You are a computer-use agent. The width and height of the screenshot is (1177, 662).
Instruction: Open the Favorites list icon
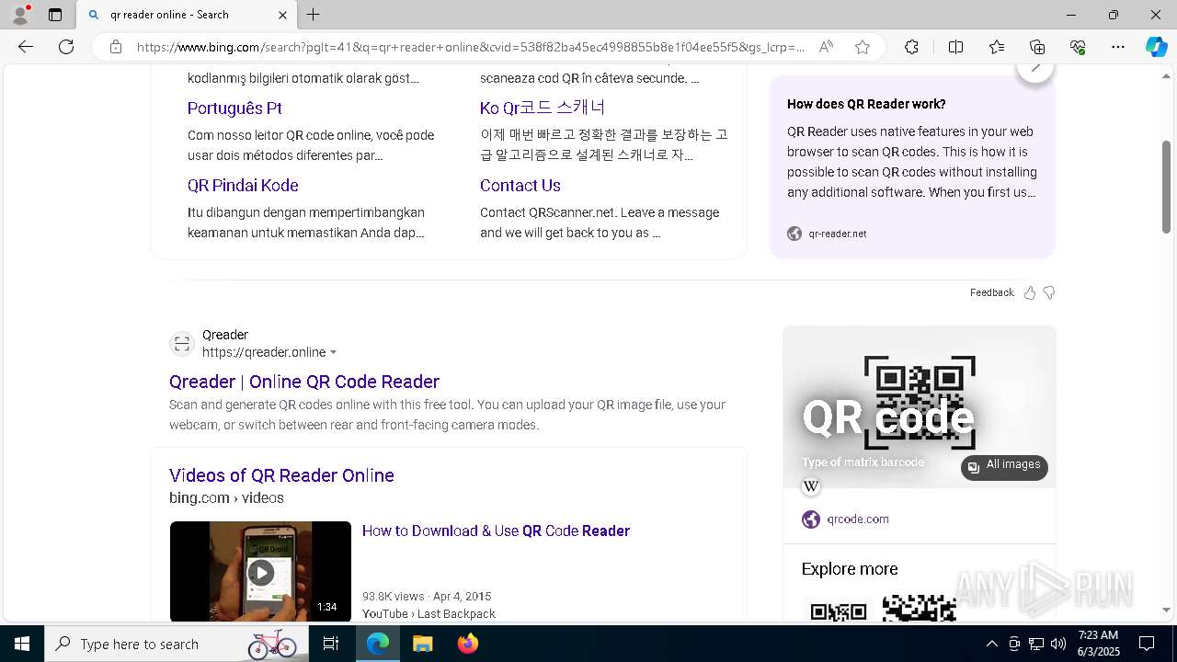[997, 47]
